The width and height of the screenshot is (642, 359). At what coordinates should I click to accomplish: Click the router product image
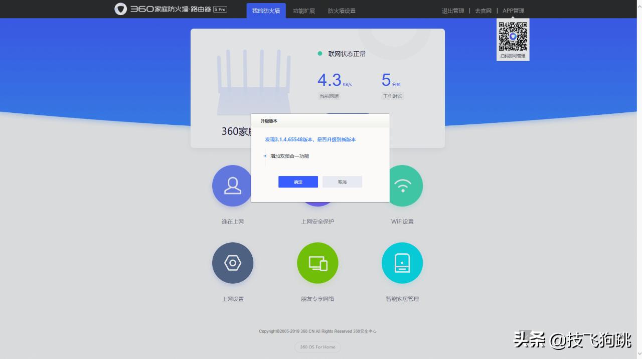point(254,83)
